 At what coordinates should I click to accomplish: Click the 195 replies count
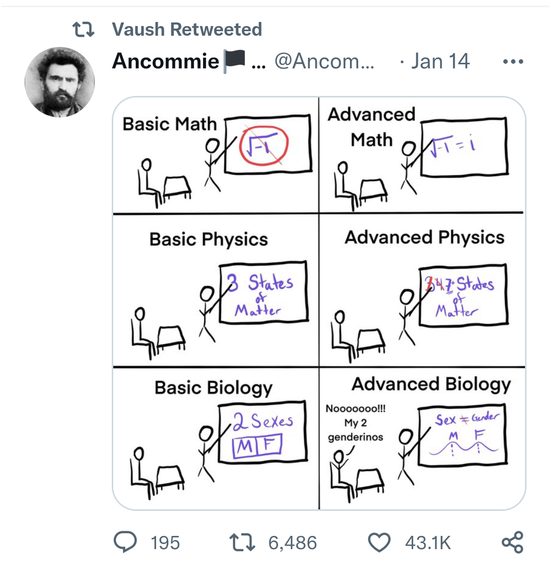coord(165,543)
